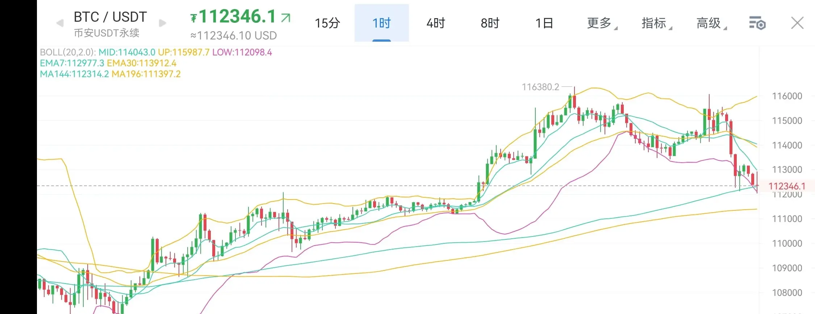Viewport: 815px width, 314px height.
Task: Go to next trading pair arrow
Action: coord(163,24)
